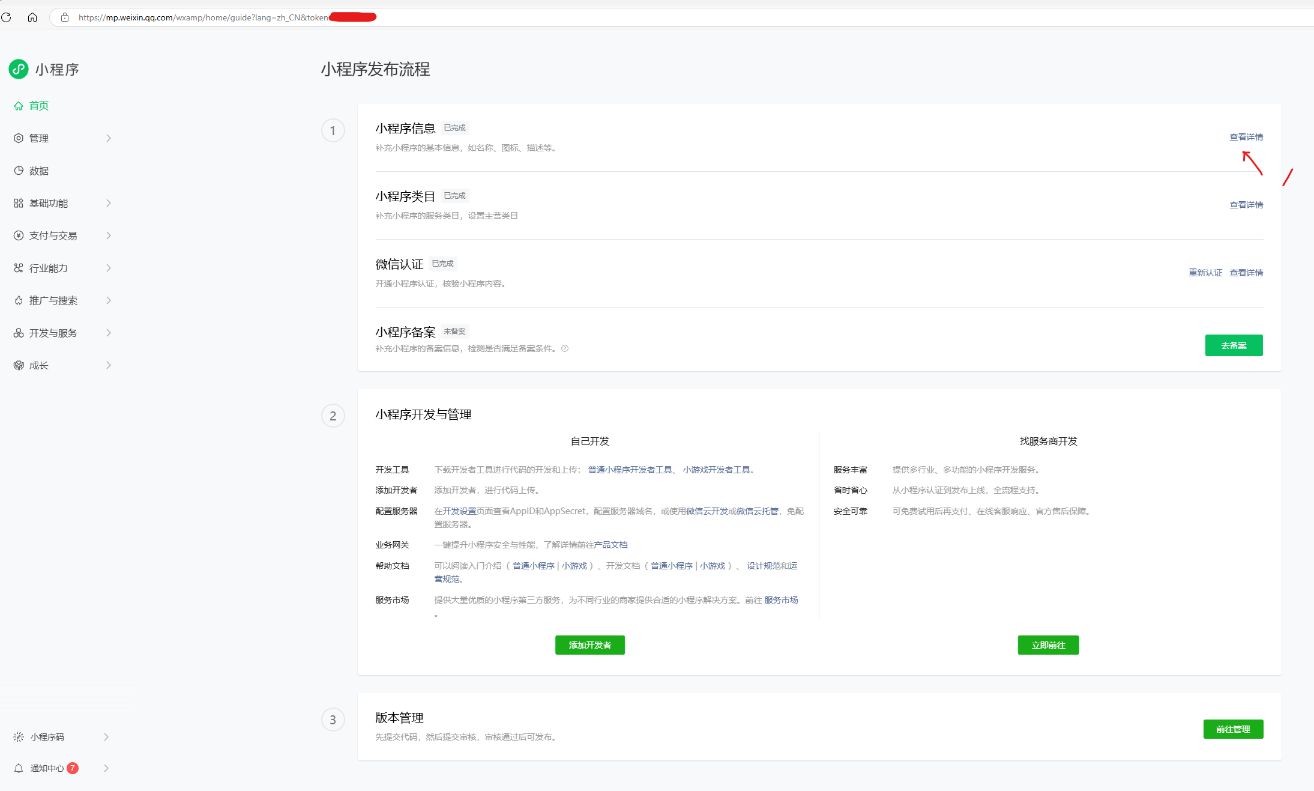Click the site lock icon in address bar
This screenshot has width=1314, height=791.
pos(65,17)
